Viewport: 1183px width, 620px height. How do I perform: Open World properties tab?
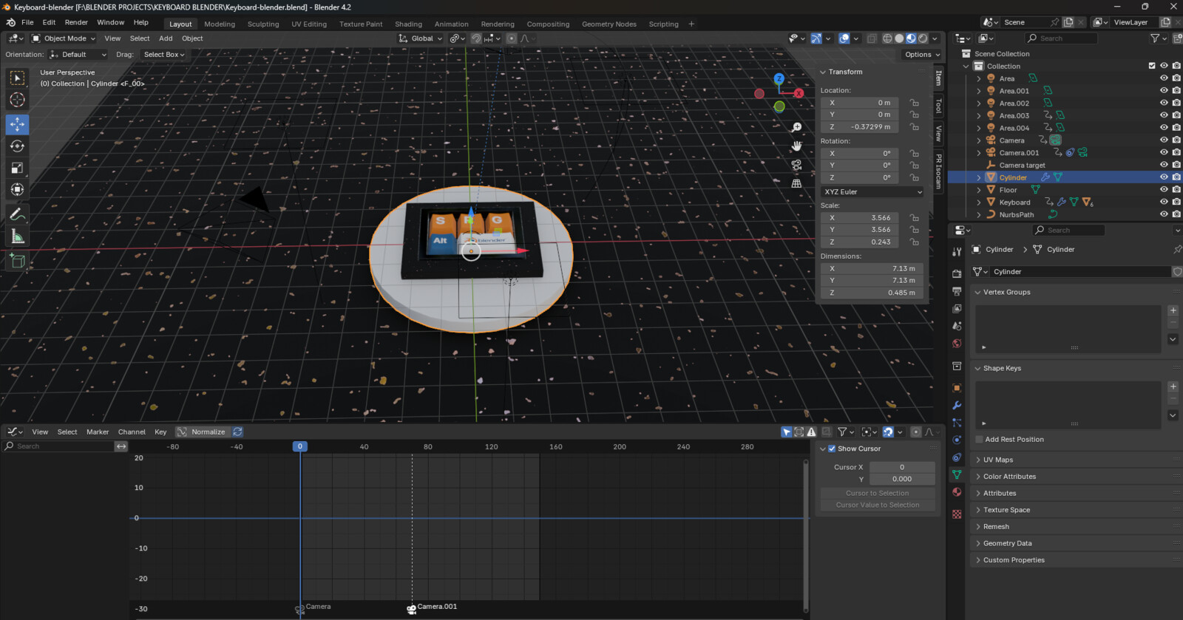[x=957, y=344]
